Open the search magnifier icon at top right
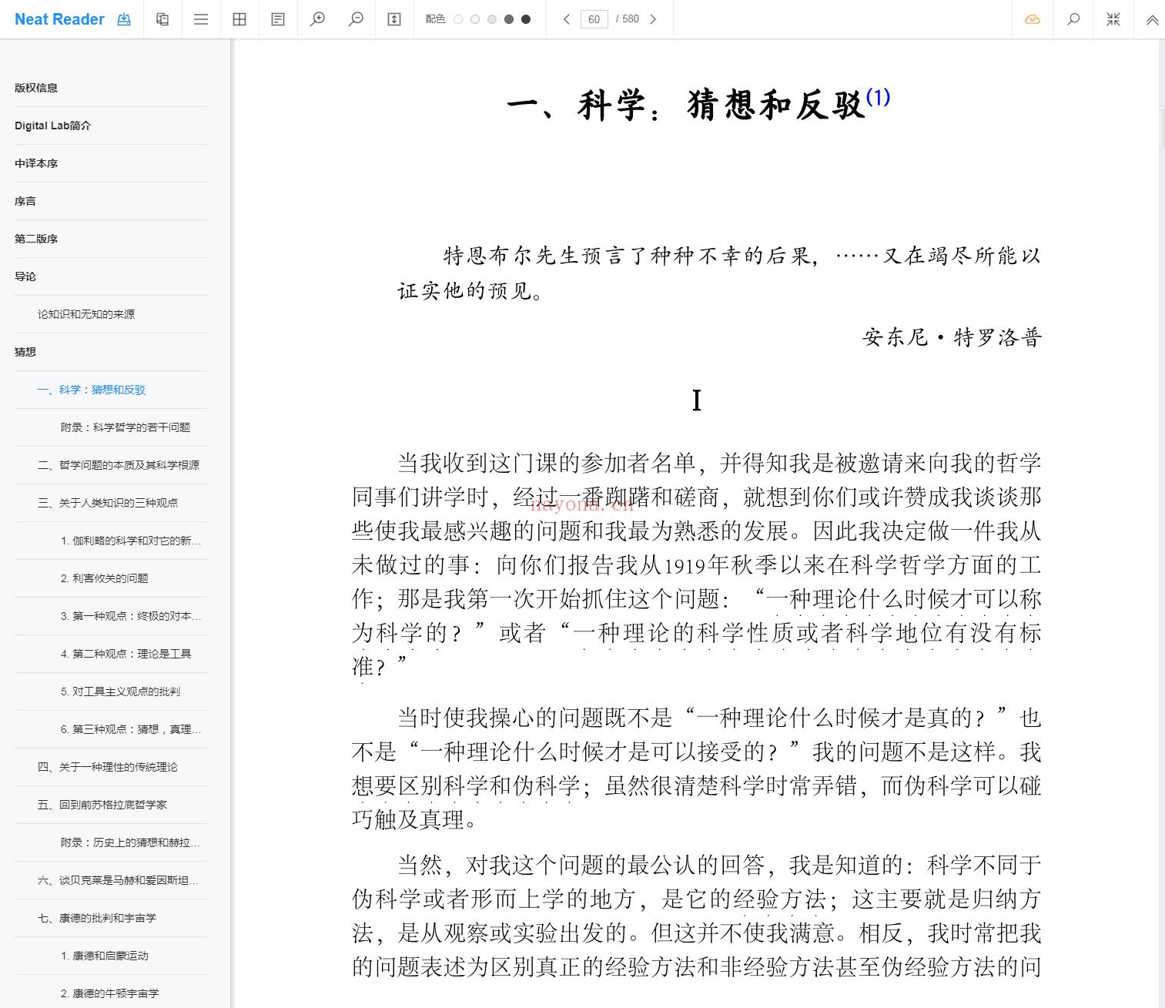Screen dimensions: 1165x1008 click(x=1073, y=19)
